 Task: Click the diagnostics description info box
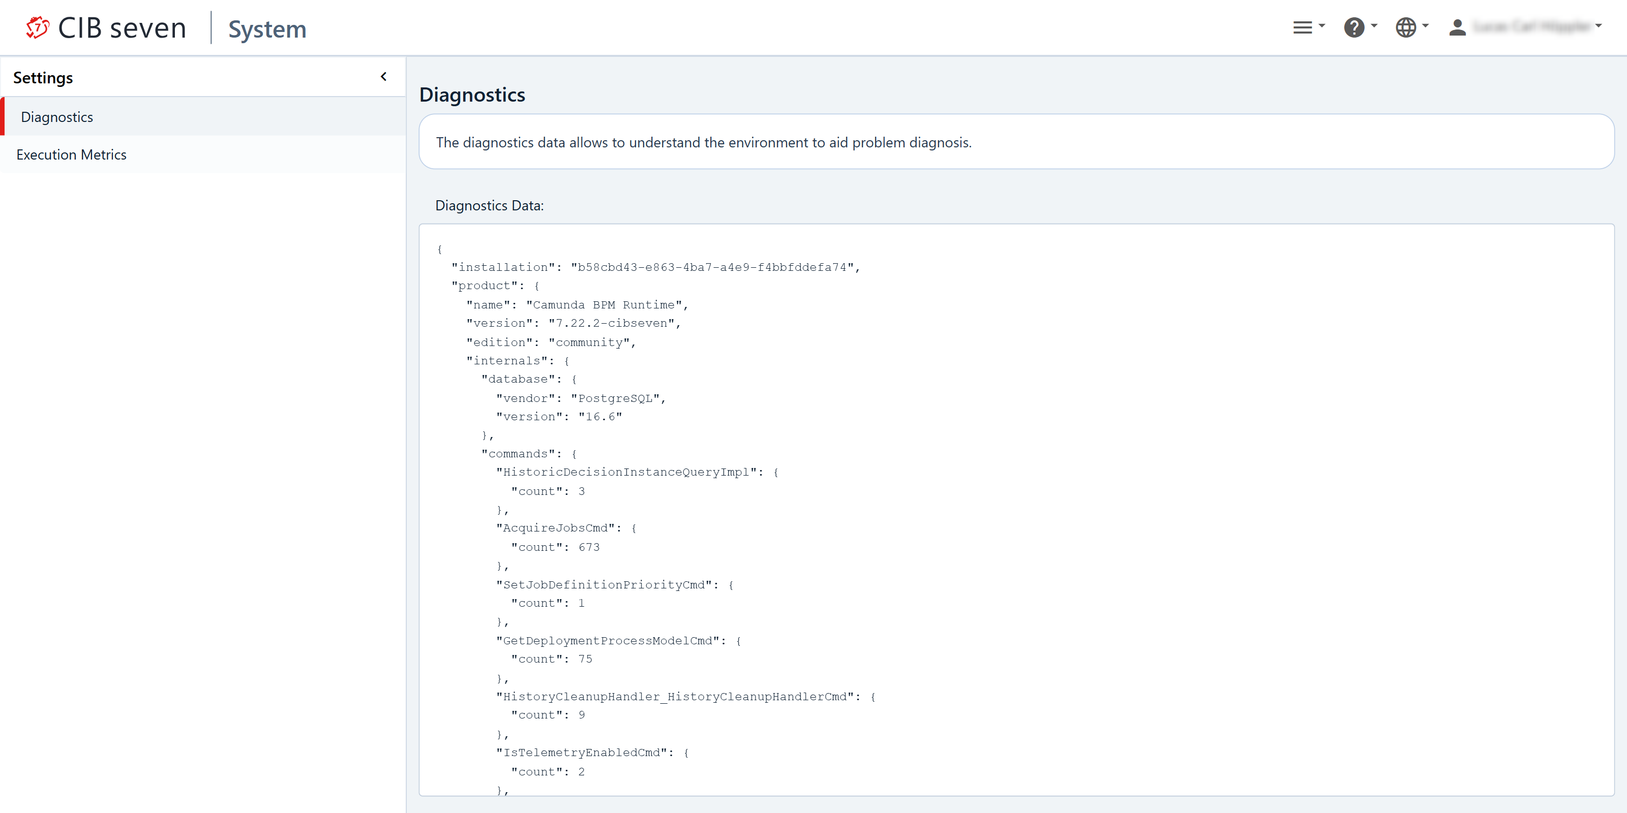click(703, 142)
